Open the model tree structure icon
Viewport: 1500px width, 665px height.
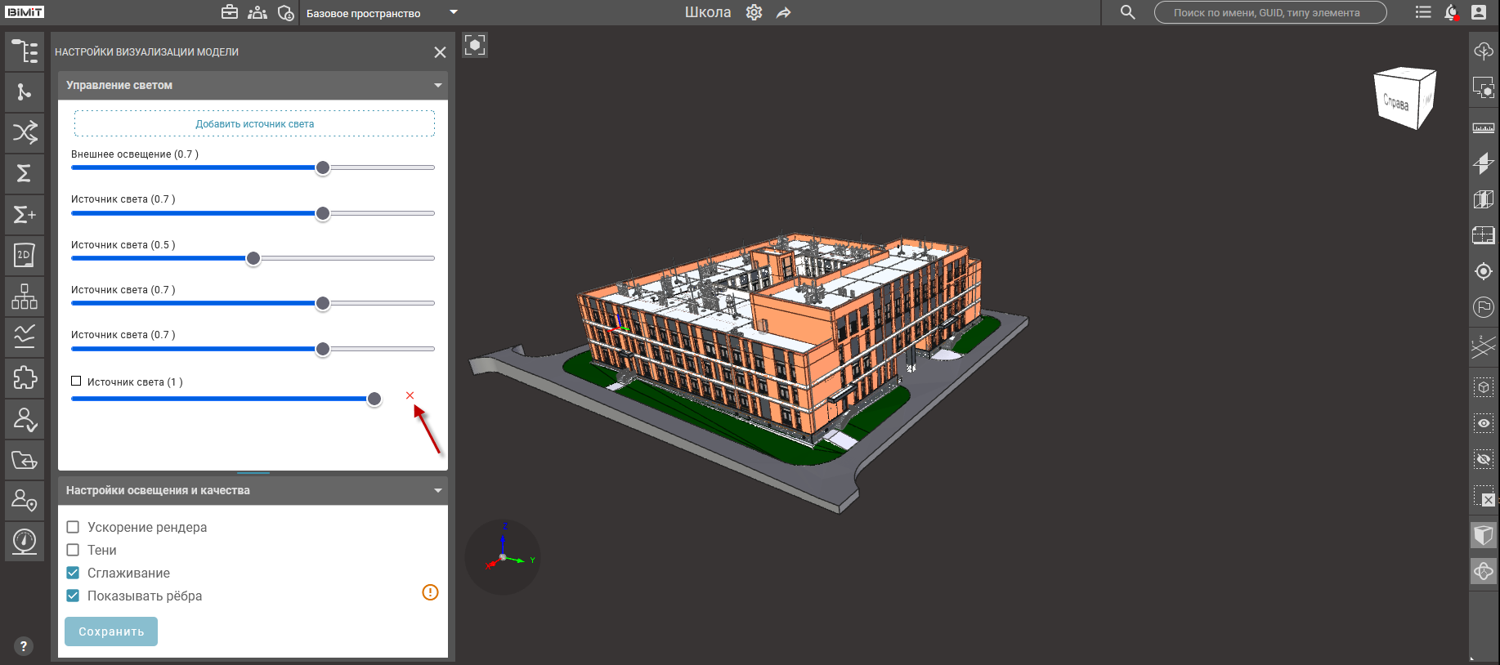[25, 51]
